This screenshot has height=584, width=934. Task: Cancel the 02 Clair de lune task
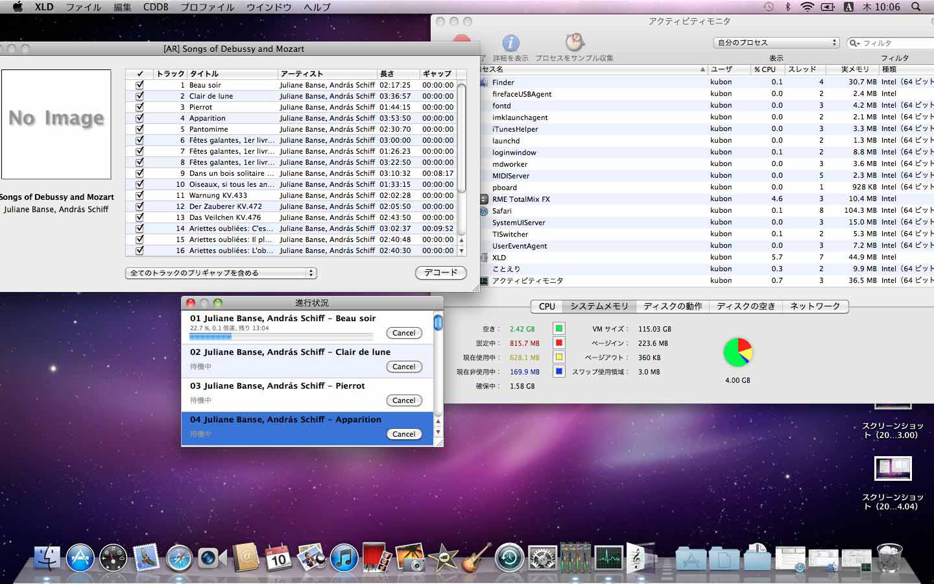tap(403, 367)
